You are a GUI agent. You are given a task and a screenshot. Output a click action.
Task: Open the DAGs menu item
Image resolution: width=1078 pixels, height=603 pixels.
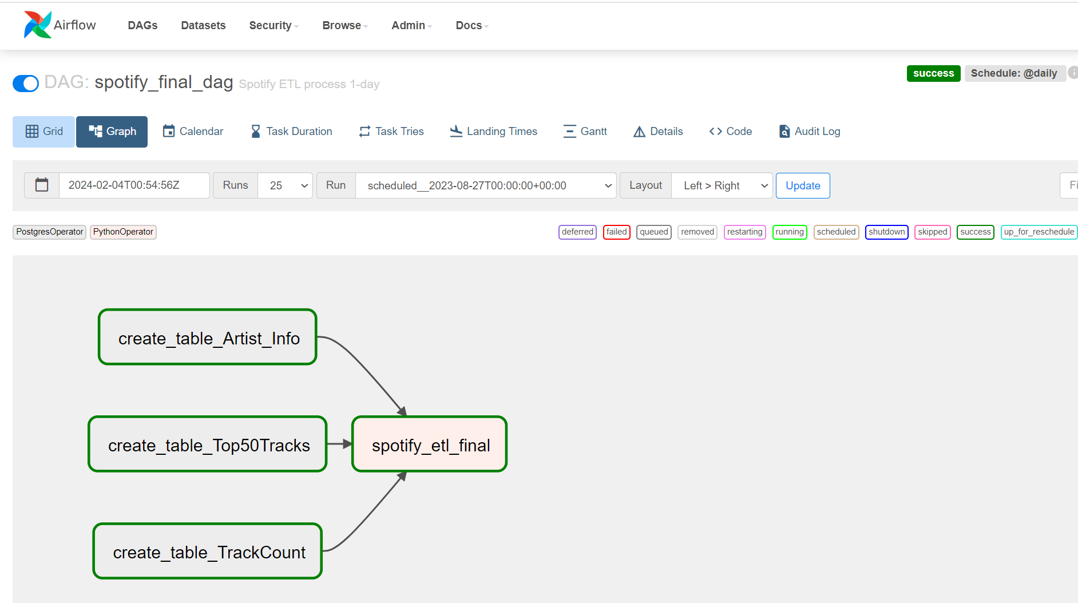(x=142, y=25)
